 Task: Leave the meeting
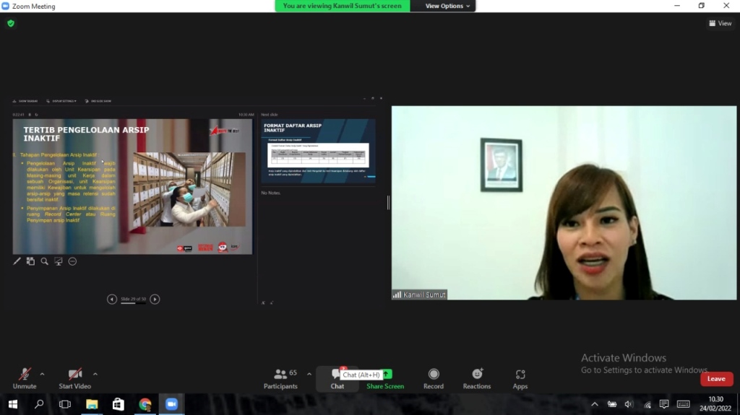point(716,379)
